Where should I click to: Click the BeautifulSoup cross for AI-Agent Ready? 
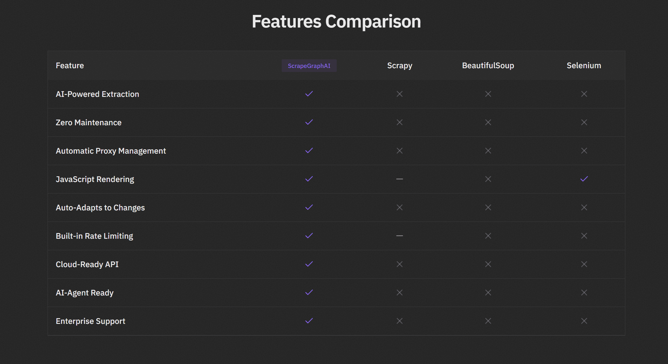click(x=488, y=292)
